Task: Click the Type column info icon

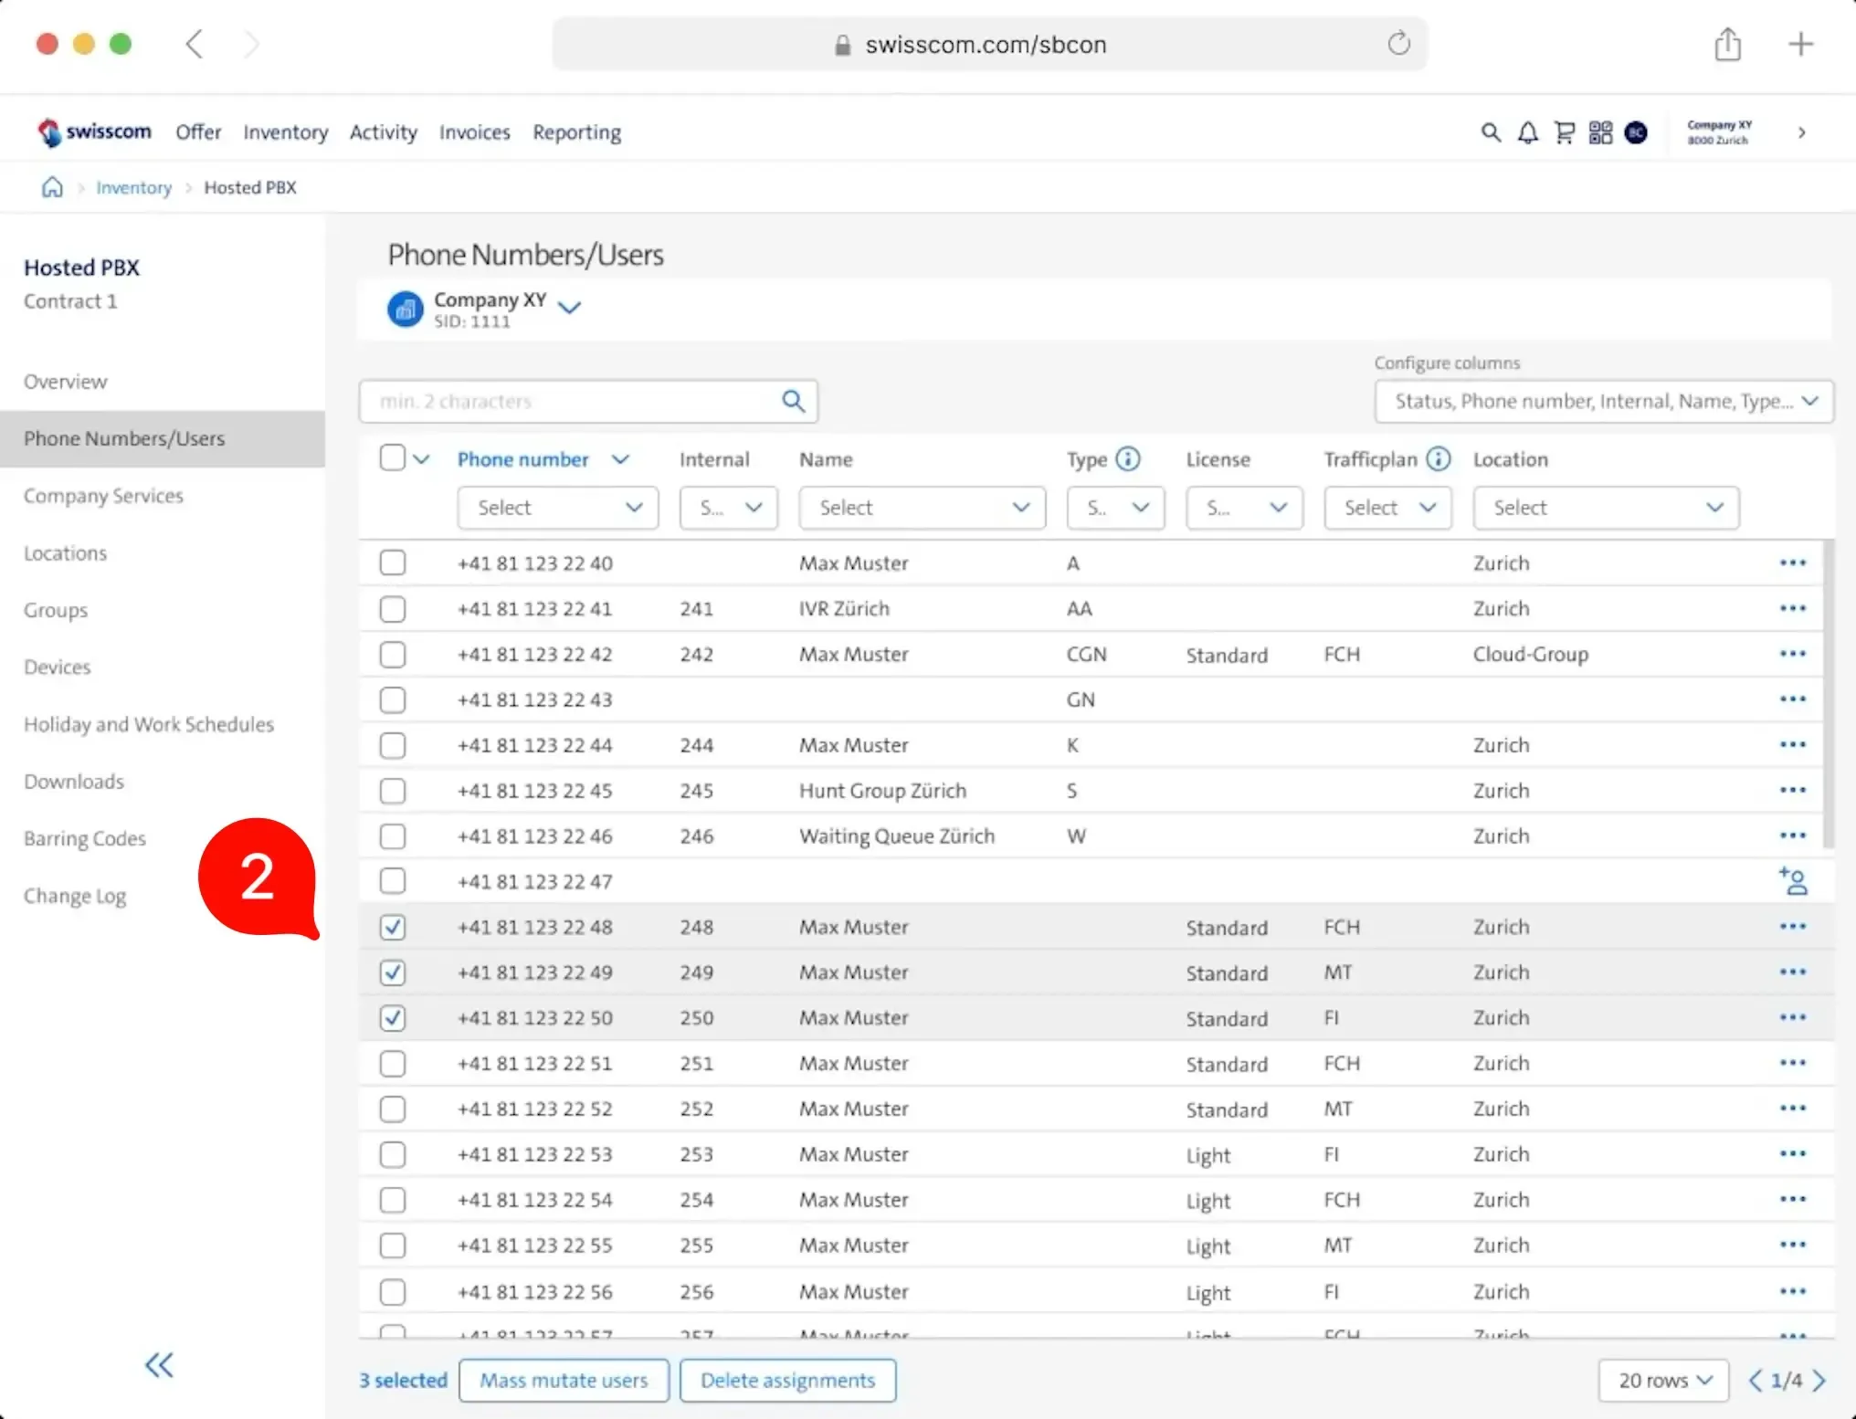Action: tap(1128, 459)
